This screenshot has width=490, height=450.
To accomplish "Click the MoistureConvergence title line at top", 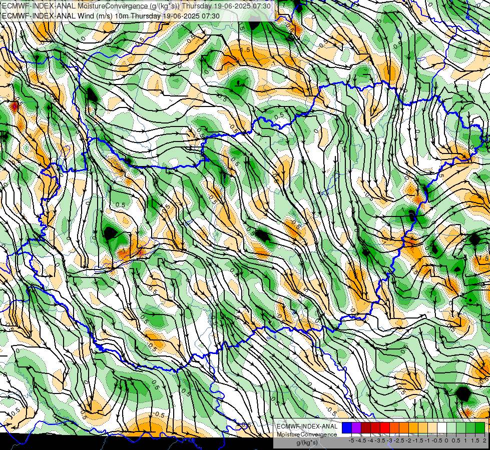I will (x=137, y=6).
